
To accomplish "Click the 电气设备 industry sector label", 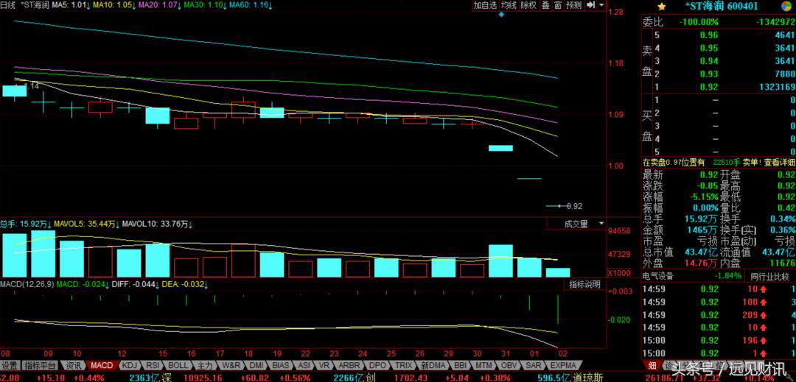I will (x=658, y=276).
